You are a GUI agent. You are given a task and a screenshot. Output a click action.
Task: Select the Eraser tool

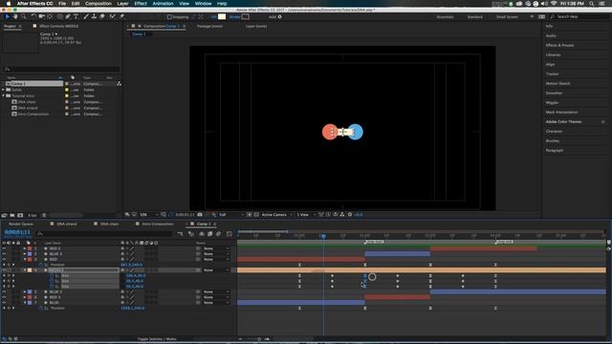[102, 17]
